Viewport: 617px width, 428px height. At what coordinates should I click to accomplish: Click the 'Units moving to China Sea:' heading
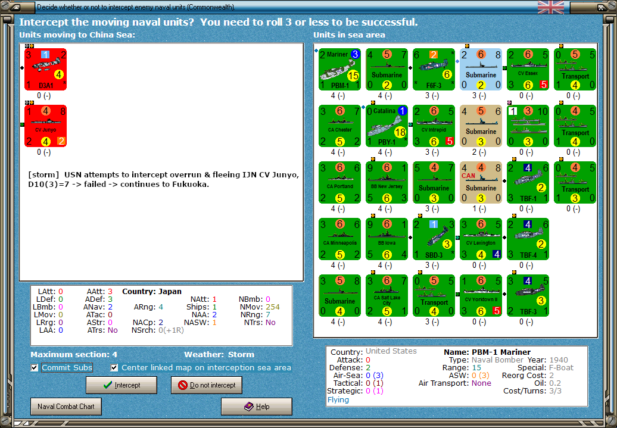click(x=77, y=35)
